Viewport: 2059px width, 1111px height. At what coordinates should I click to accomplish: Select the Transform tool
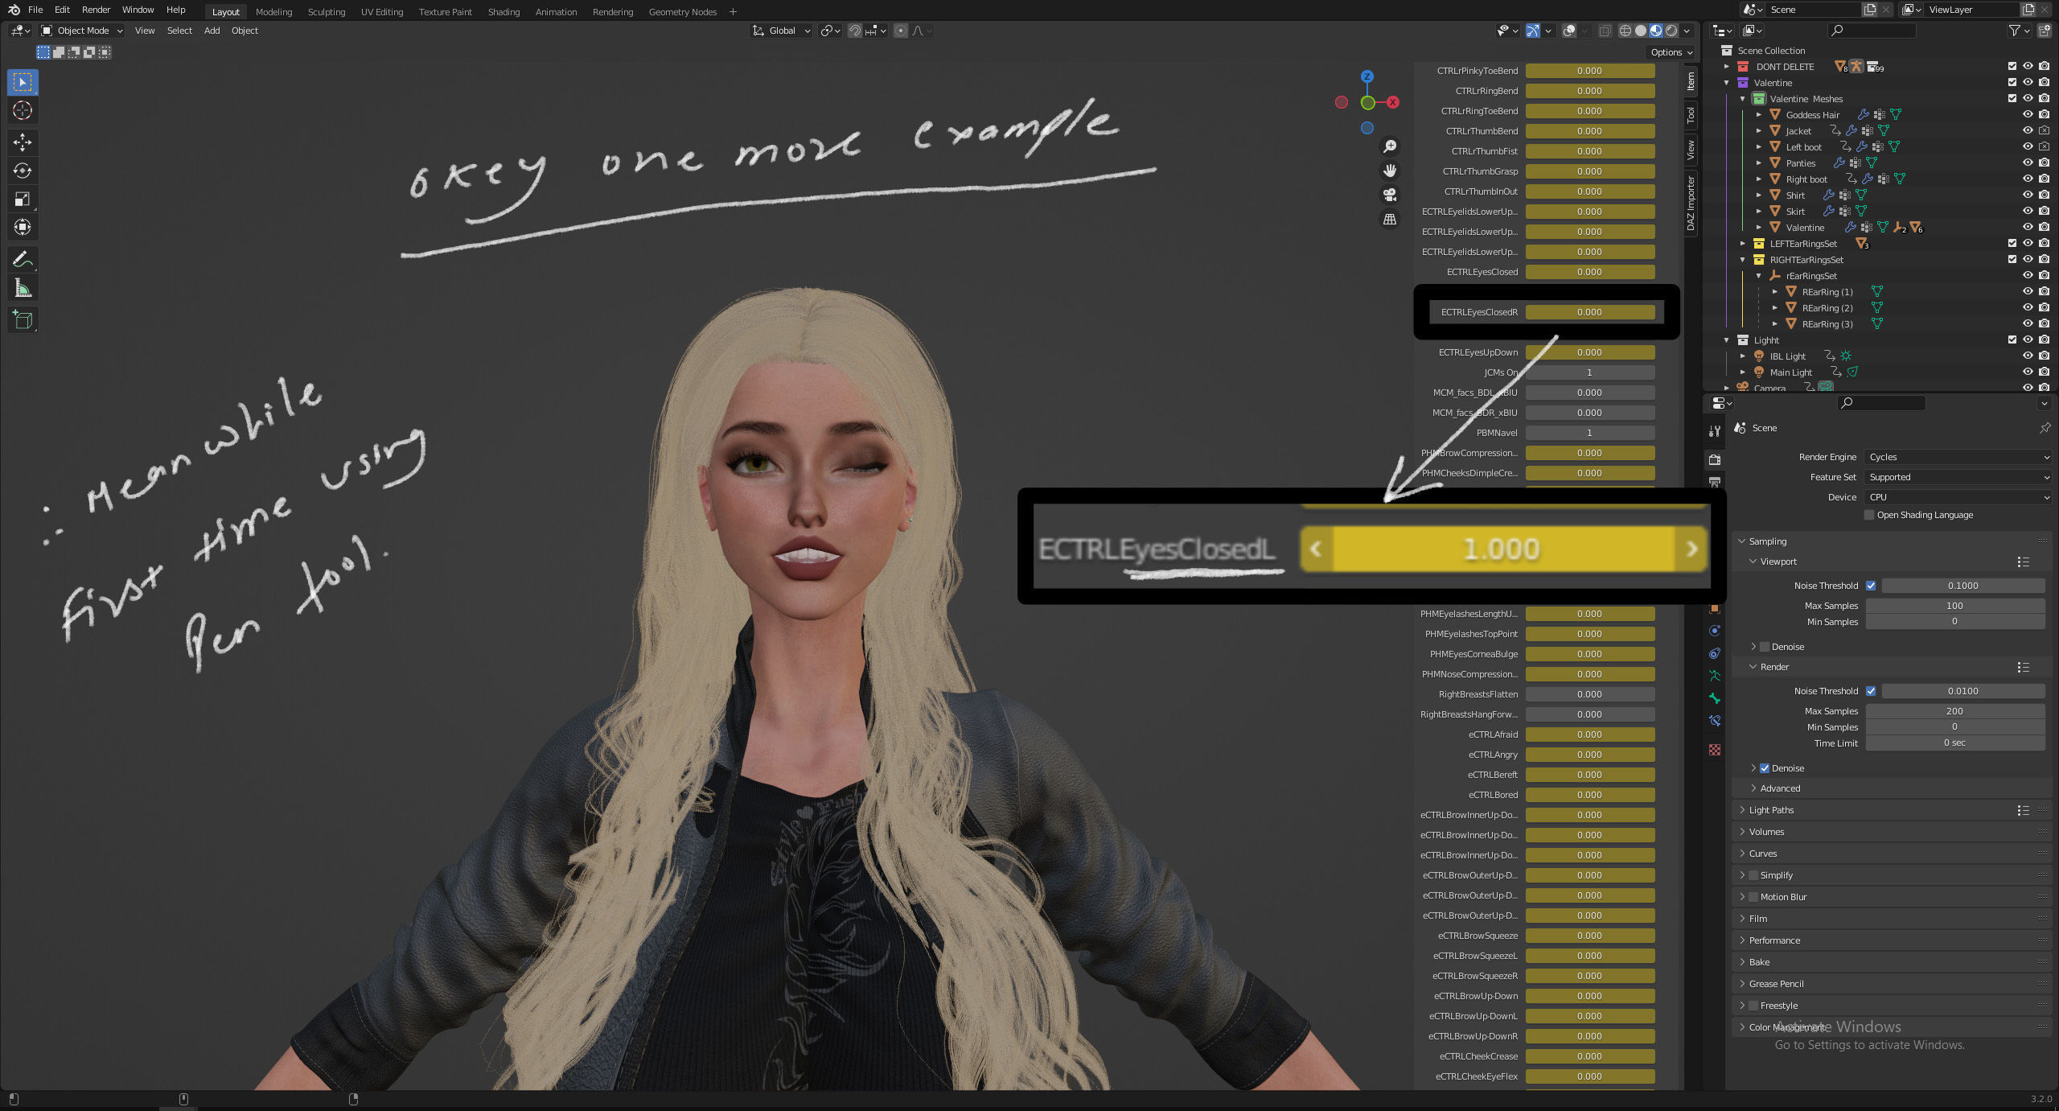pyautogui.click(x=23, y=227)
